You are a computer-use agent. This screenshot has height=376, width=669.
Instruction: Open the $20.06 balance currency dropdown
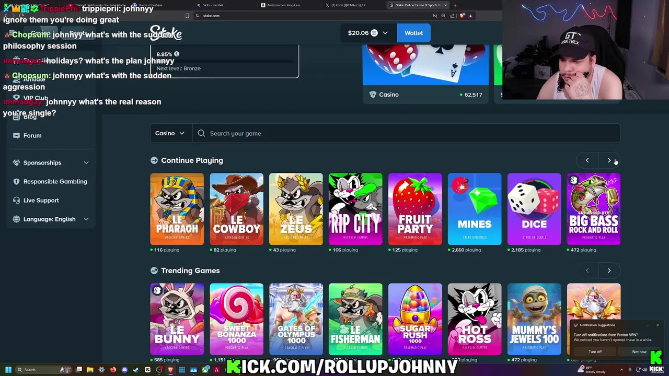click(368, 33)
